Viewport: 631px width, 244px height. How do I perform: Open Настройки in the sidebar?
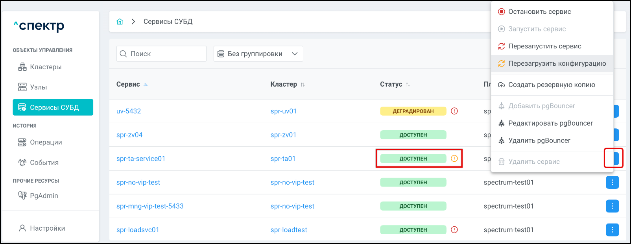click(47, 228)
